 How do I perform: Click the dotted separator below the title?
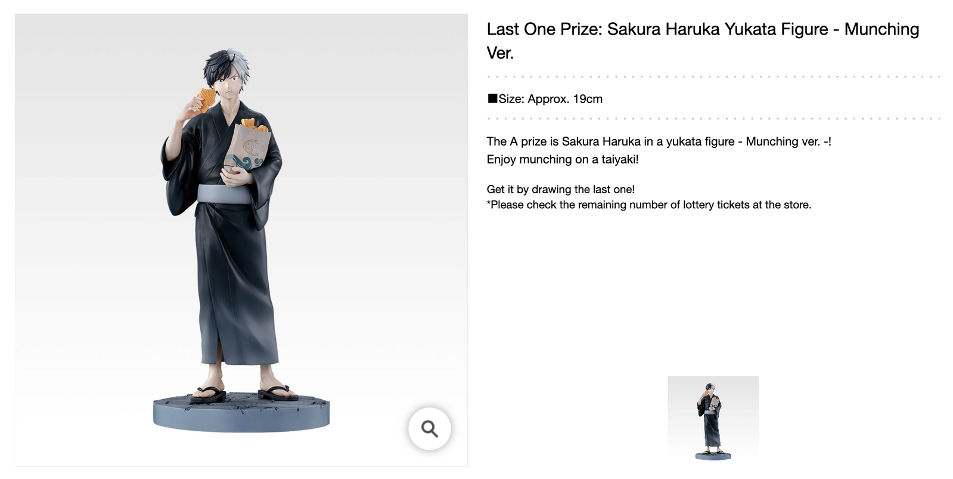point(713,76)
